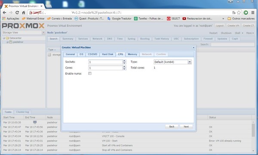The image size is (258, 155).
Task: Open SELECT bookmark
Action: click(x=173, y=18)
